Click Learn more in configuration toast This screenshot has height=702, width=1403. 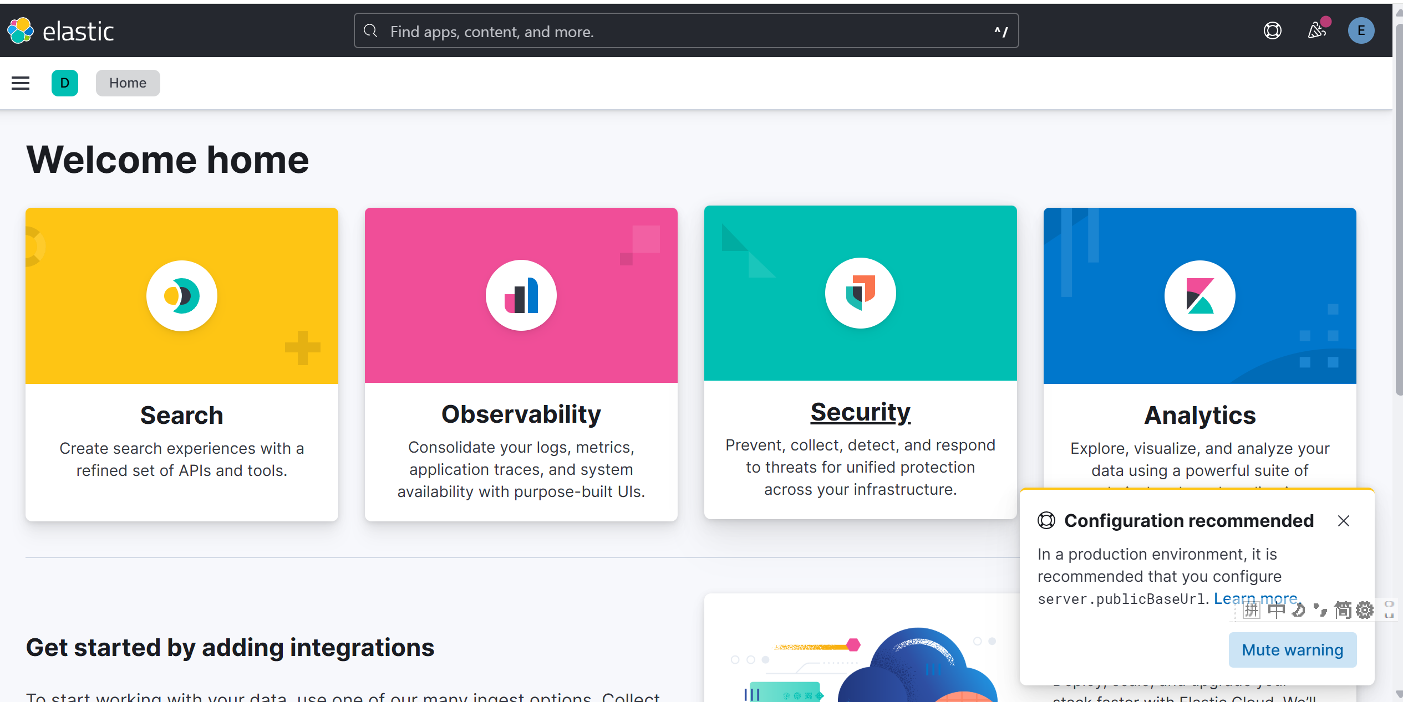tap(1255, 598)
